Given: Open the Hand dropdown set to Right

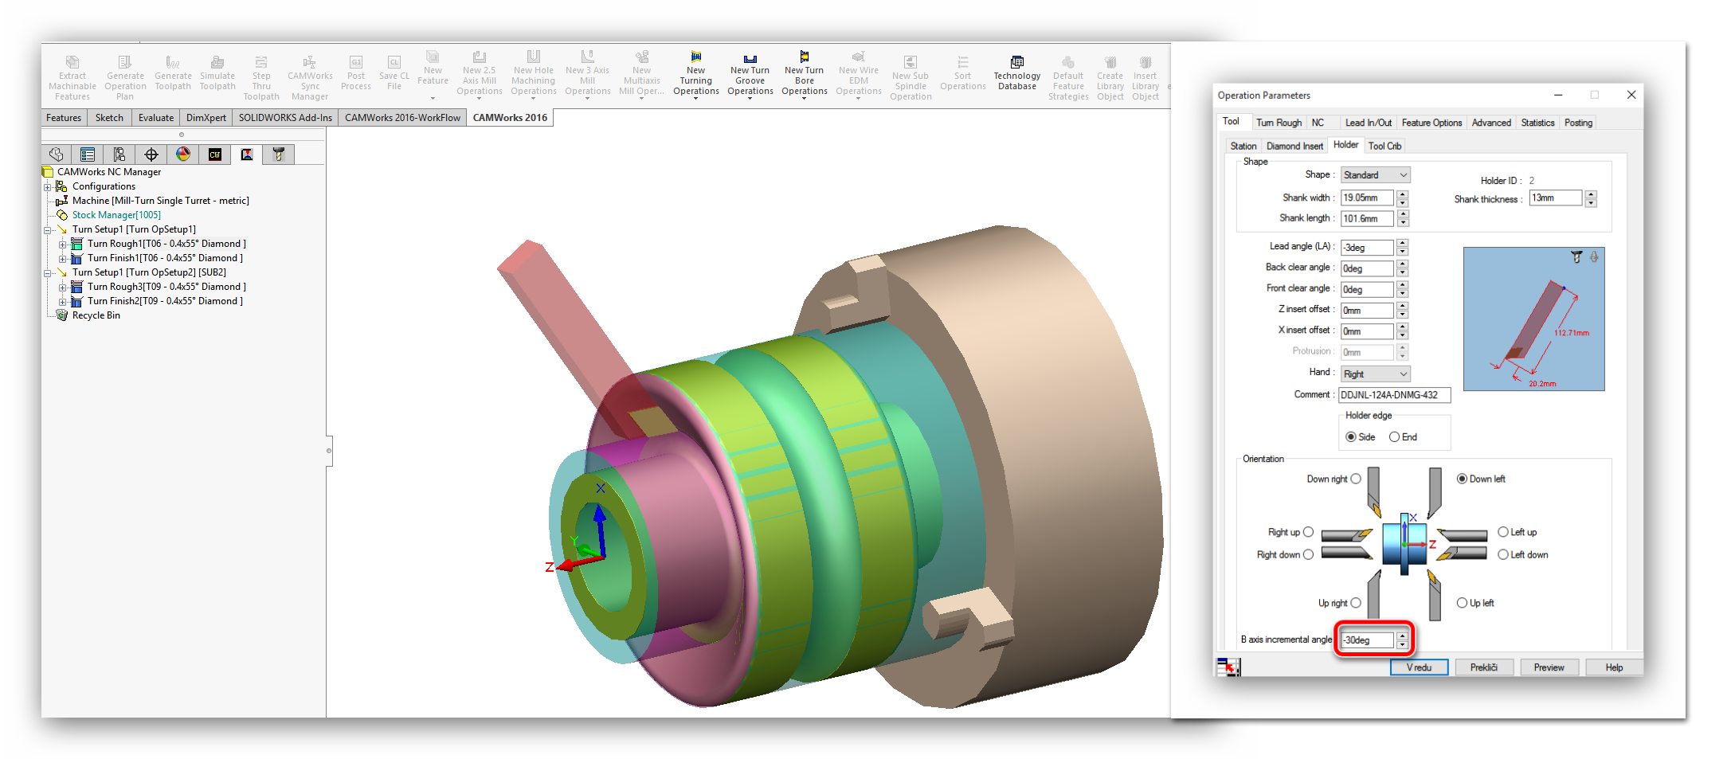Looking at the screenshot, I should tap(1375, 374).
